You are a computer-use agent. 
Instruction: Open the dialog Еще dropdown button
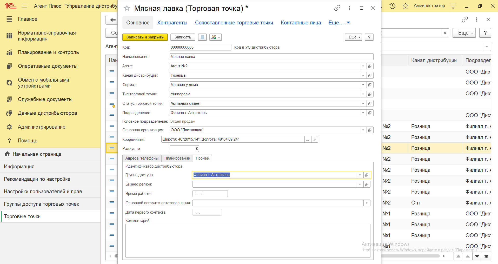(354, 37)
